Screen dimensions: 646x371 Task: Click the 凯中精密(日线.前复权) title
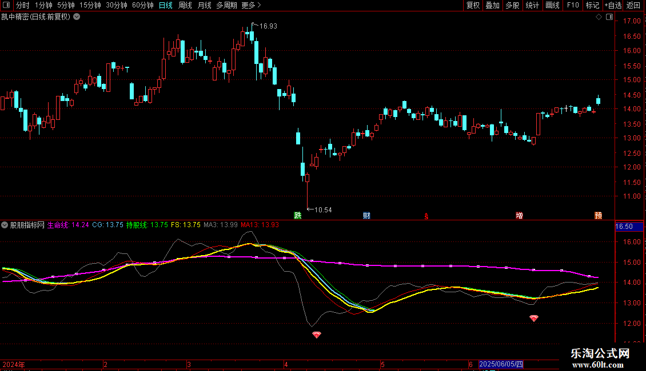point(36,17)
